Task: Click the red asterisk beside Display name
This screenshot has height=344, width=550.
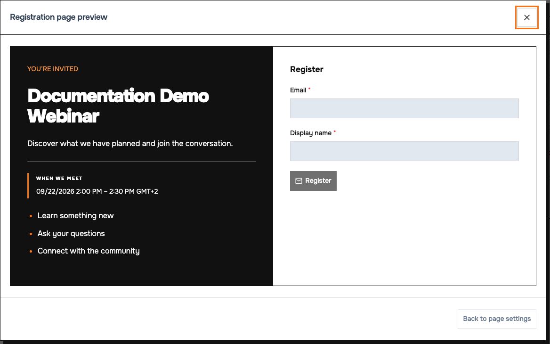Action: (x=335, y=132)
